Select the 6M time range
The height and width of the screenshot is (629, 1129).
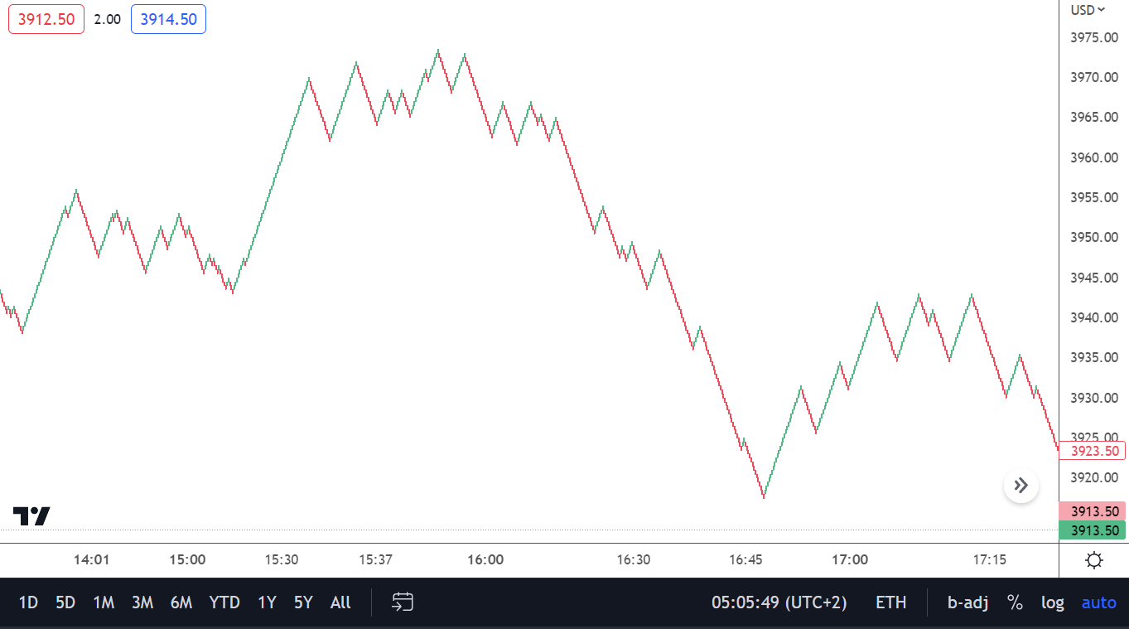coord(181,602)
